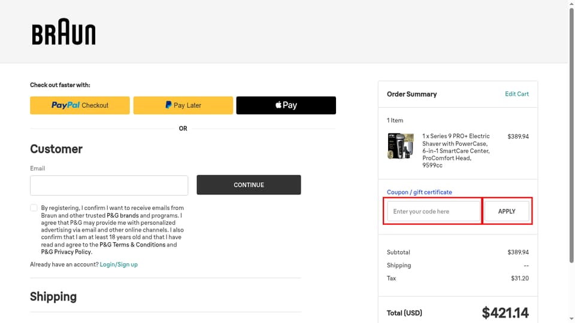Click the CONTINUE button
The height and width of the screenshot is (323, 575).
[249, 185]
